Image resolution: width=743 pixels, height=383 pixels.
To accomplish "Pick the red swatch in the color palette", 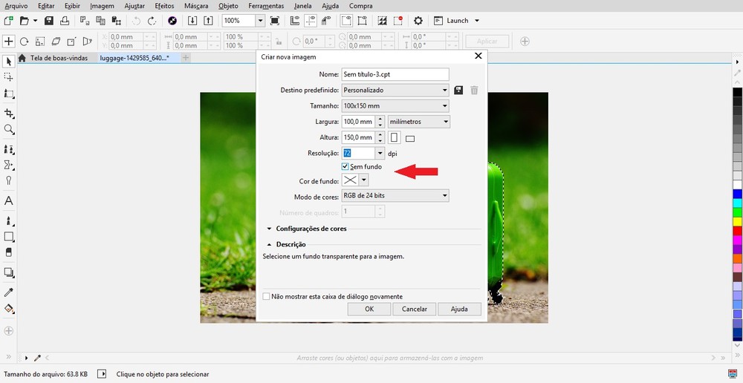I will tap(737, 231).
